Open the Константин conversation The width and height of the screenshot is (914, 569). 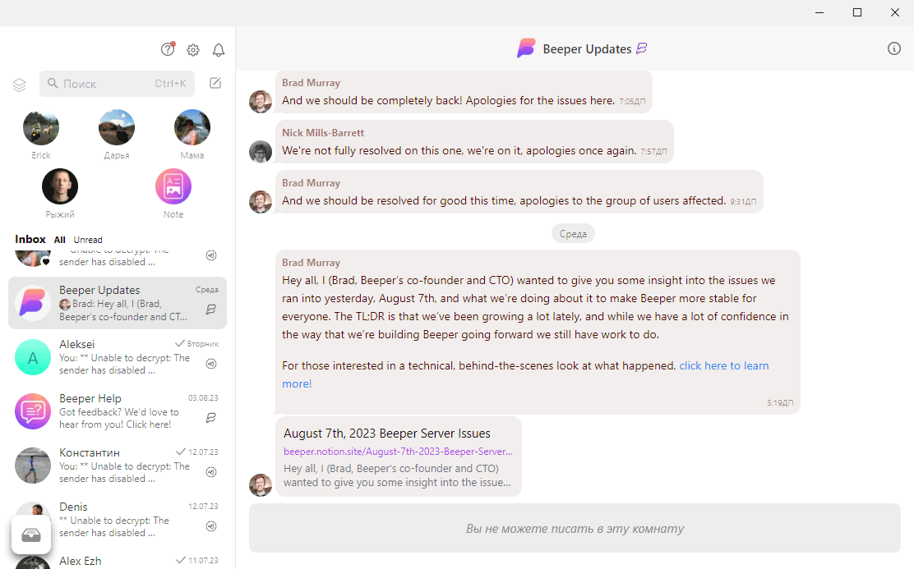click(118, 466)
